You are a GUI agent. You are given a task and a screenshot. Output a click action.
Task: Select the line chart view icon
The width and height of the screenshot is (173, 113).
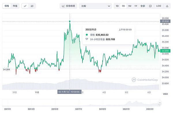25,6
